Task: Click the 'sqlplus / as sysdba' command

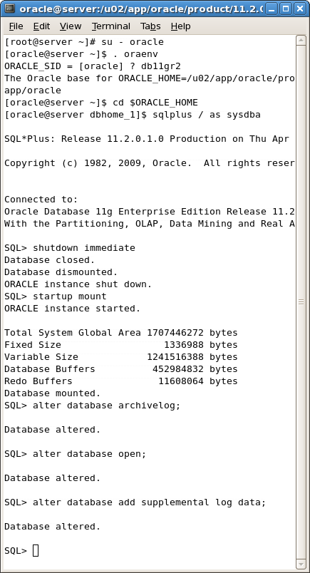Action: tap(207, 115)
